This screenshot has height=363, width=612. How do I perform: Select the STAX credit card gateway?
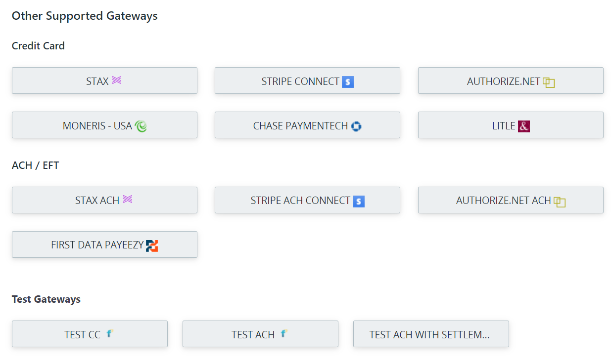click(x=104, y=81)
